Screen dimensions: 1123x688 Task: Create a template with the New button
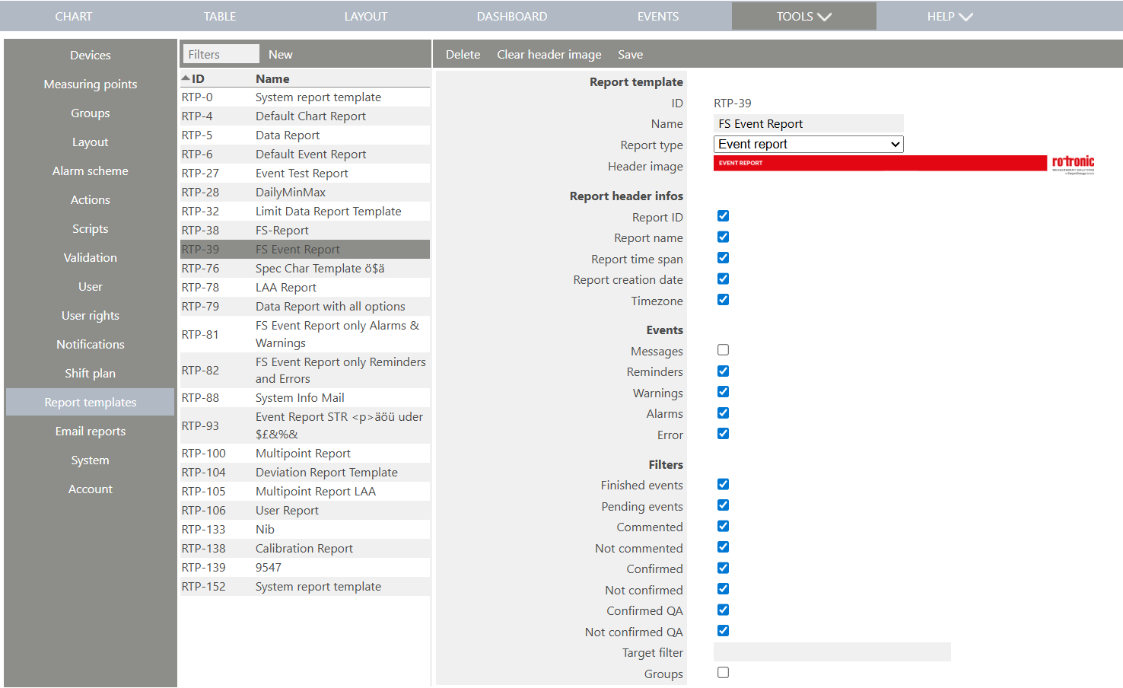pyautogui.click(x=280, y=54)
